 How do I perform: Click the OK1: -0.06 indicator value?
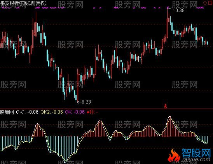tap(27, 112)
